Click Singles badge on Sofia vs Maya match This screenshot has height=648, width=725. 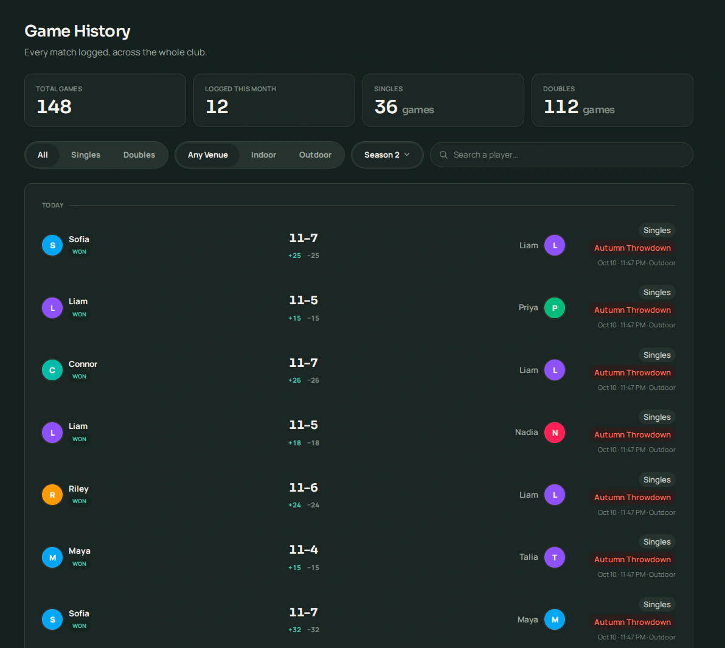point(656,605)
